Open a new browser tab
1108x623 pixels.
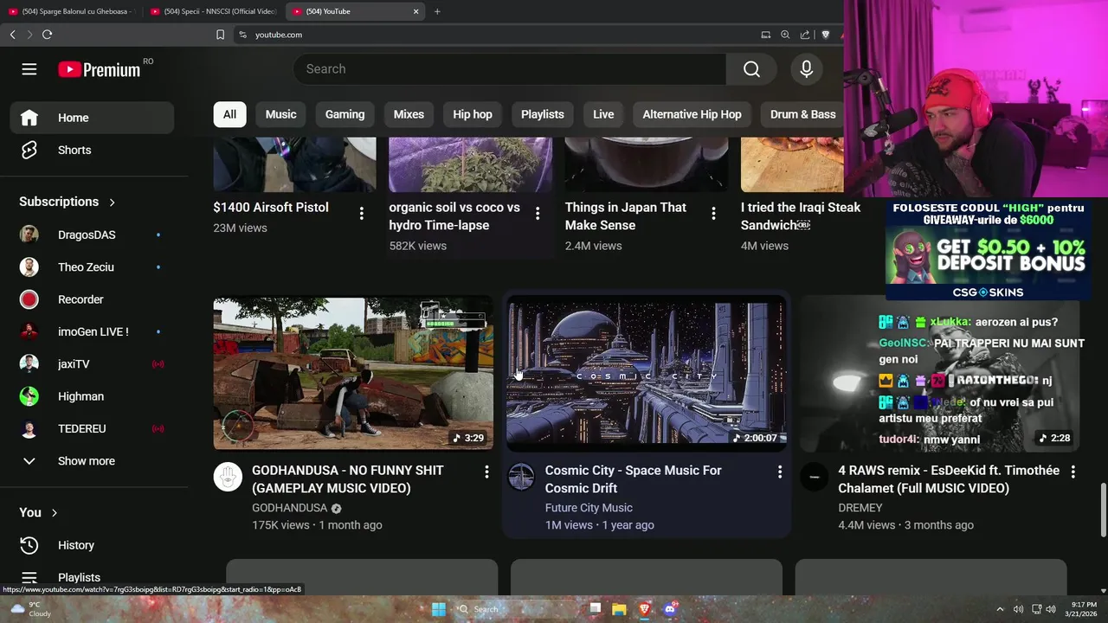(x=437, y=11)
